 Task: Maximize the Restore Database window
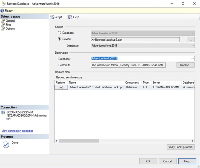tap(183, 3)
